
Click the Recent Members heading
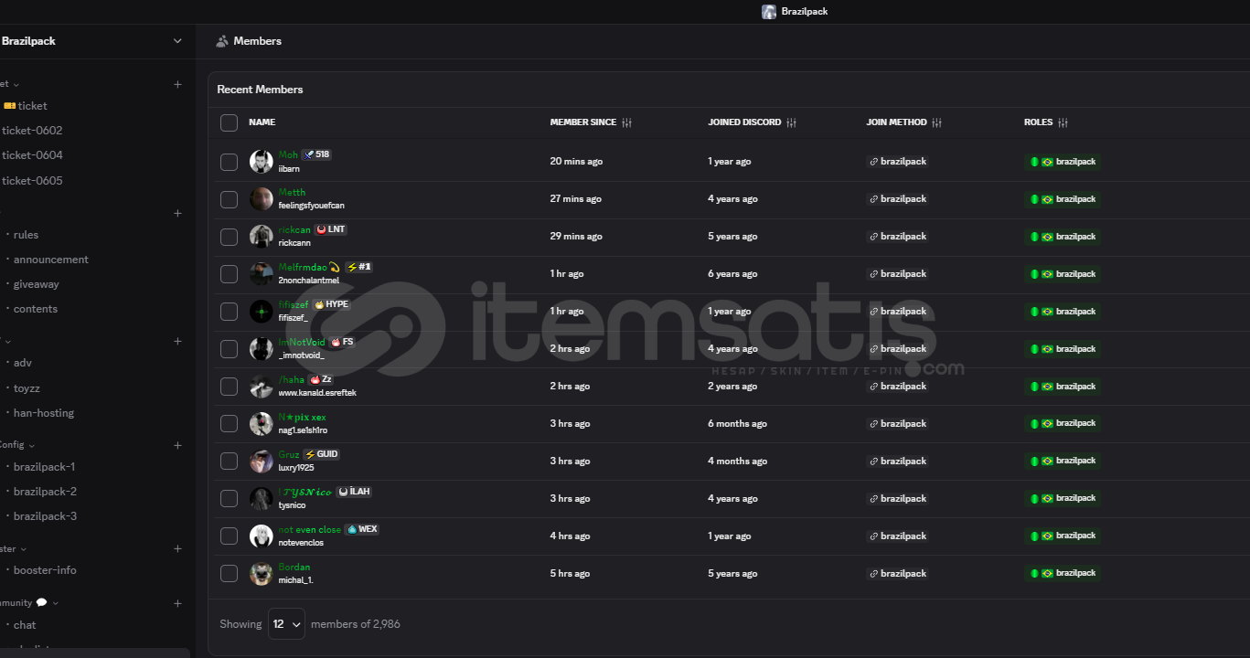[260, 90]
